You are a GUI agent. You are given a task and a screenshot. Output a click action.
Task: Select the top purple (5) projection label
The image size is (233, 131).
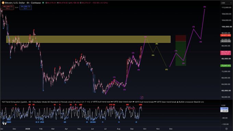pyautogui.click(x=205, y=7)
